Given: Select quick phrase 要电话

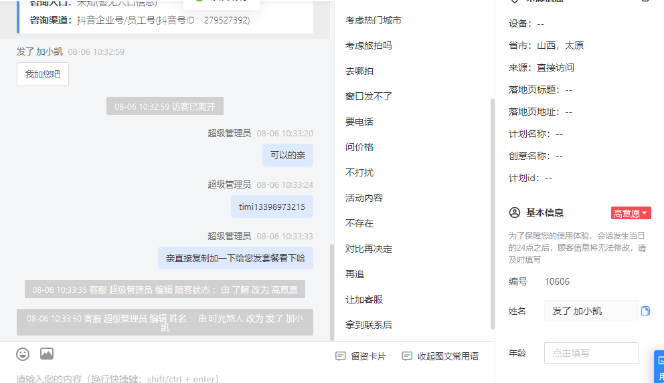Looking at the screenshot, I should tap(359, 122).
